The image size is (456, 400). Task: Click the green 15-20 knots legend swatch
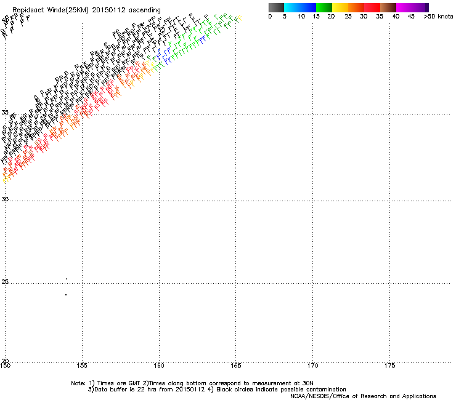pyautogui.click(x=324, y=7)
